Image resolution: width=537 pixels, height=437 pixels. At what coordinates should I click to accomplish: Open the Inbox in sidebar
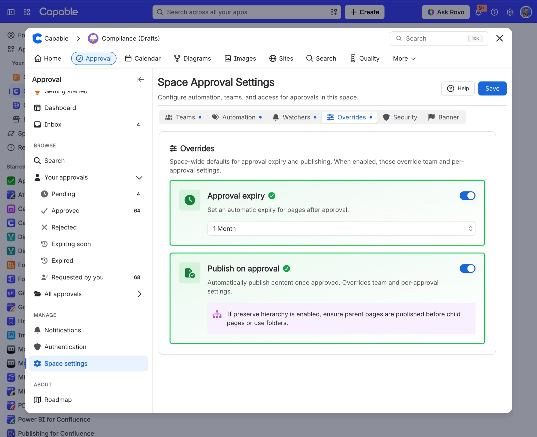(88, 124)
